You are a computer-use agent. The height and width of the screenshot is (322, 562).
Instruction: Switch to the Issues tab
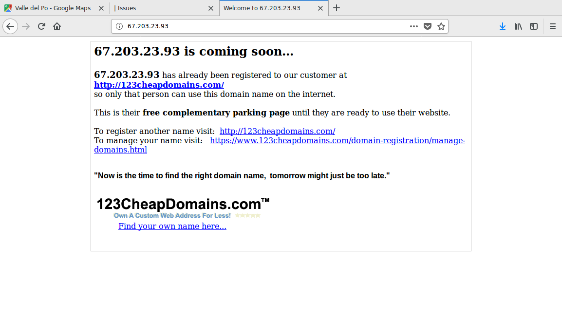click(x=156, y=8)
